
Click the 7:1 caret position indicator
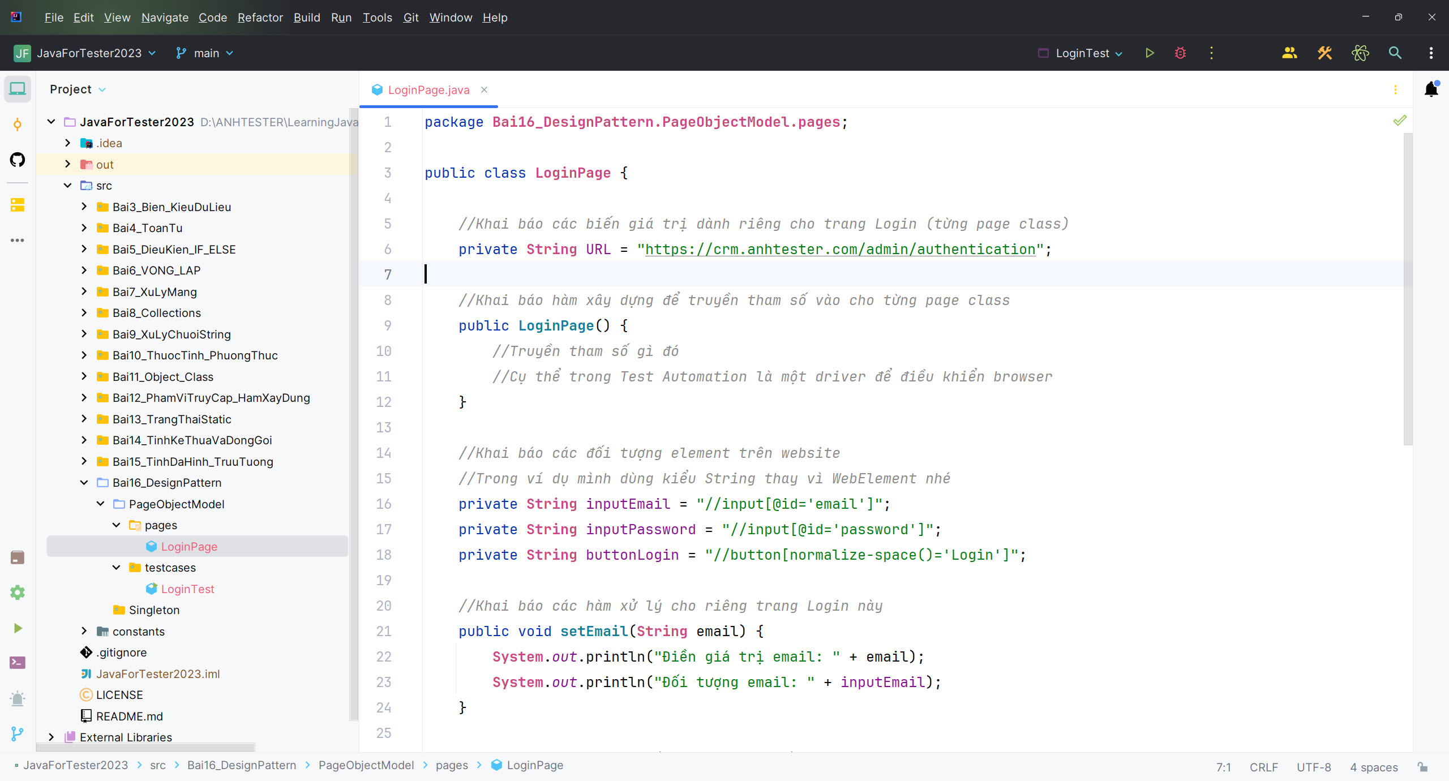1223,767
